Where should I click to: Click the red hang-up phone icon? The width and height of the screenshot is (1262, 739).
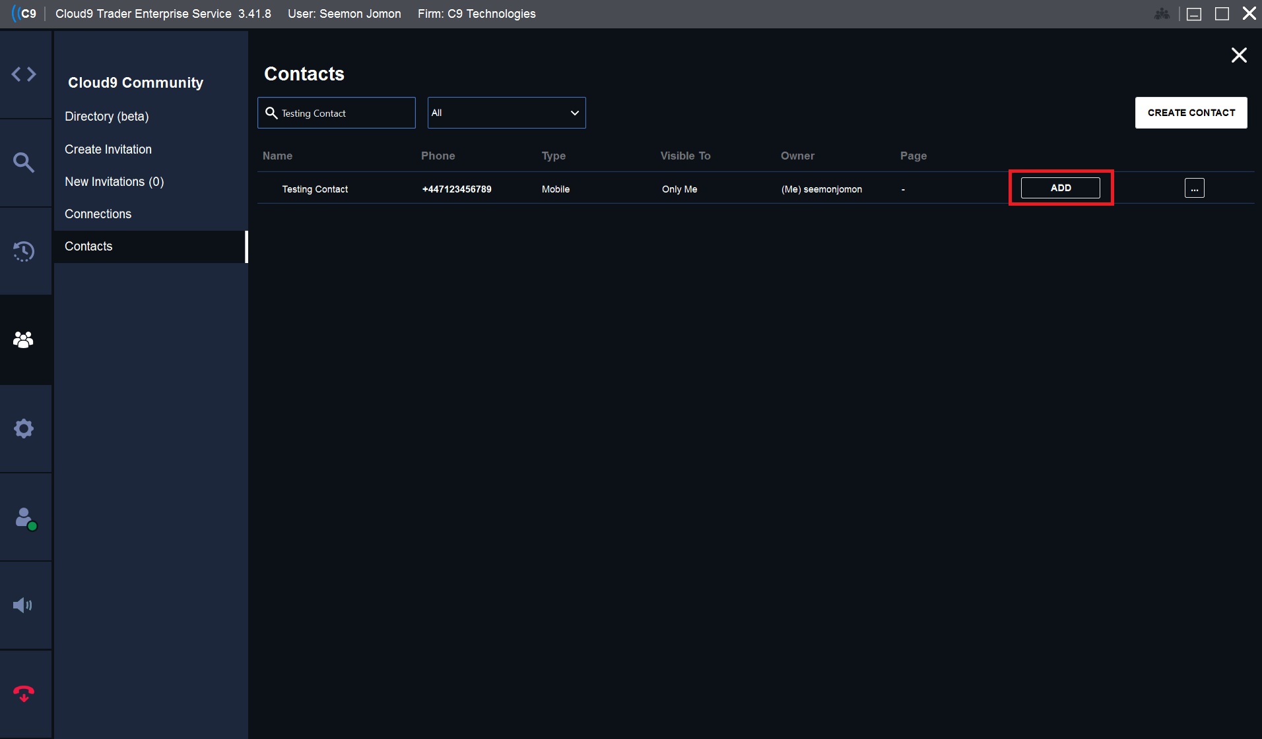coord(24,694)
